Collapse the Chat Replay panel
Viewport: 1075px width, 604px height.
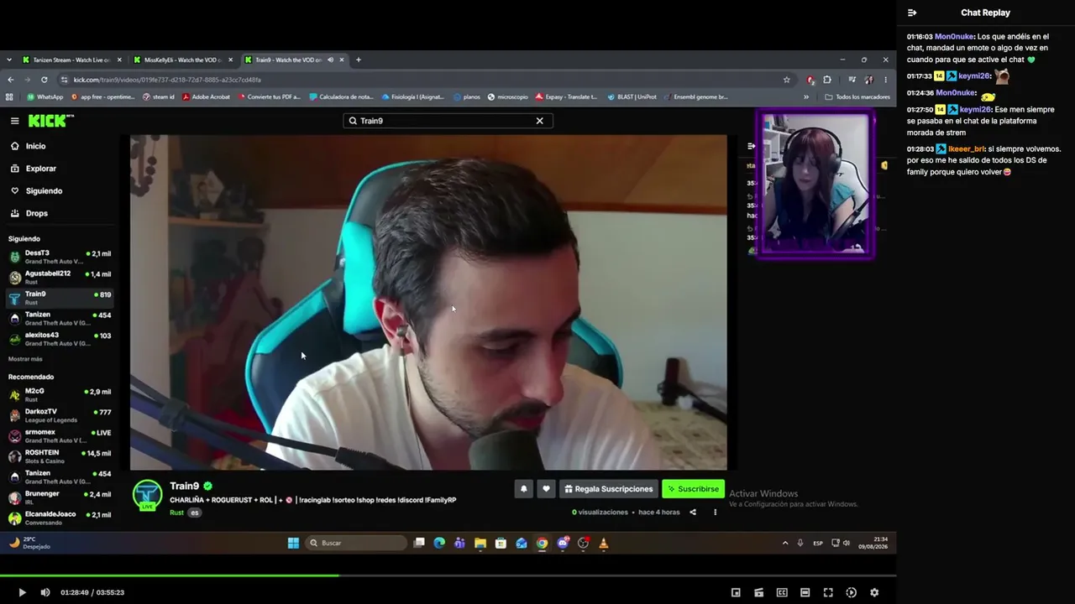912,13
